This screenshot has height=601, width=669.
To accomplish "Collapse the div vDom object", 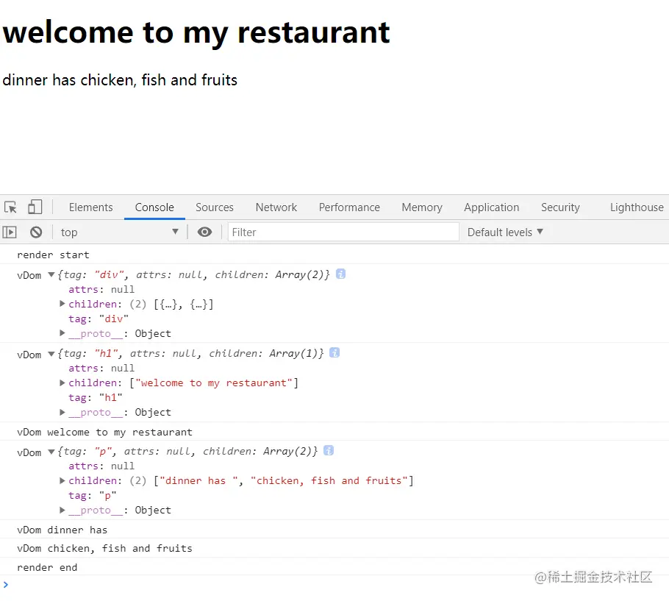I will pyautogui.click(x=51, y=275).
